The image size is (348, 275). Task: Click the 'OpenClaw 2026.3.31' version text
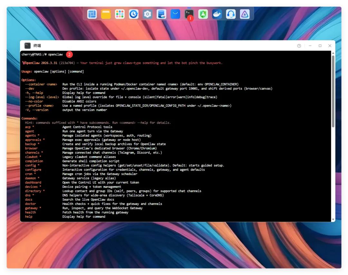(41, 63)
